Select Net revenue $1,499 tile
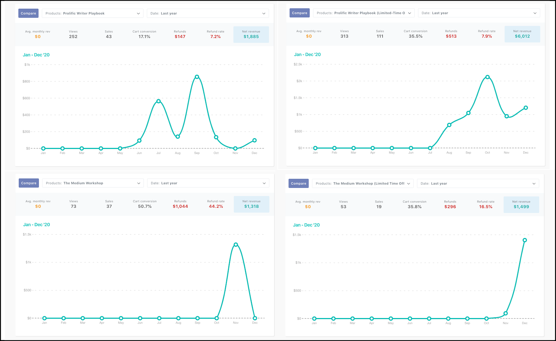Viewport: 556px width, 341px height. (521, 205)
